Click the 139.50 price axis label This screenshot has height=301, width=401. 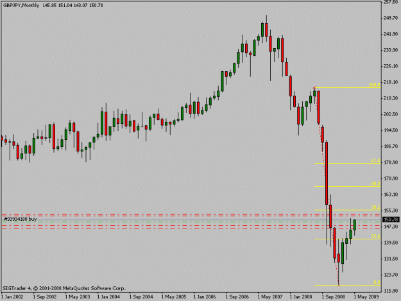(391, 243)
